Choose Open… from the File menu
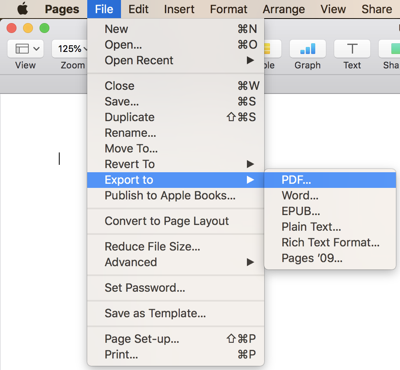Viewport: 400px width, 370px height. tap(176, 44)
